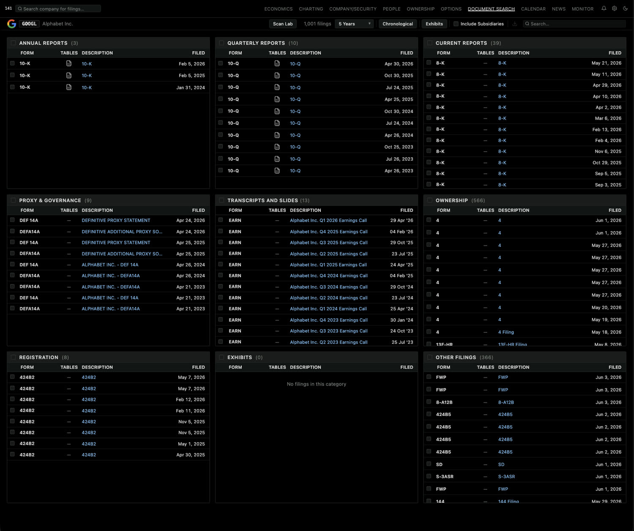
Task: Click the Scan Lab button
Action: 283,24
